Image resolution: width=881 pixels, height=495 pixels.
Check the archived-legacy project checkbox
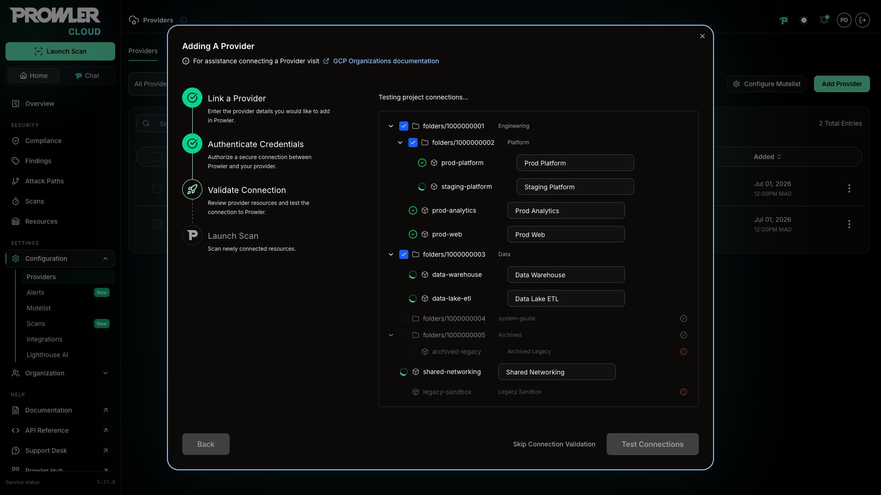click(x=413, y=352)
